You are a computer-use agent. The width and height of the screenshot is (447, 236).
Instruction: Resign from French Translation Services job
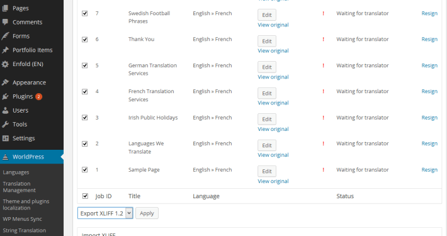point(429,92)
